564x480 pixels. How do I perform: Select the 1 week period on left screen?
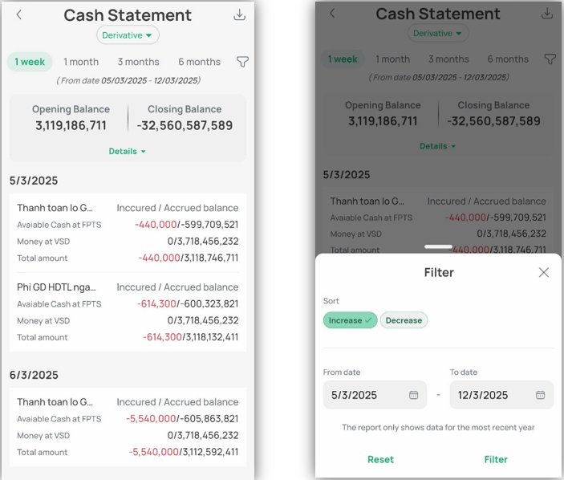tap(30, 62)
